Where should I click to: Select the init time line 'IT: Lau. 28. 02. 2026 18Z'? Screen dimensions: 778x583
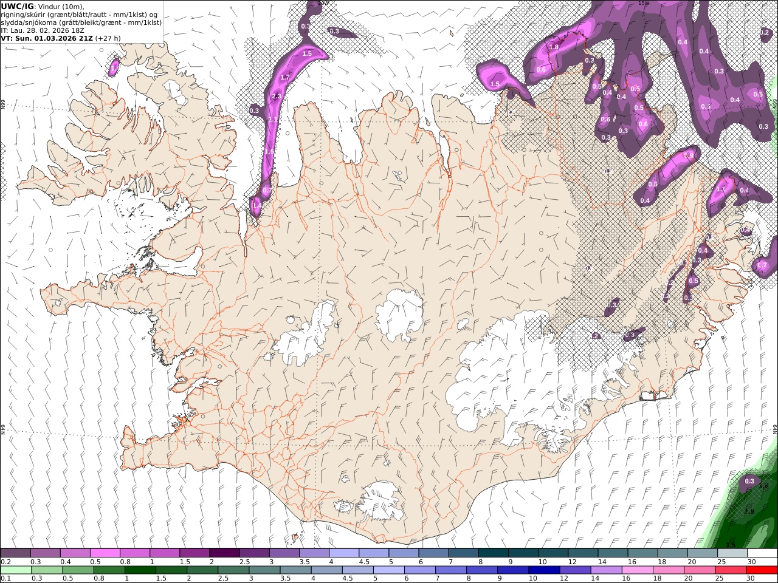coord(43,30)
